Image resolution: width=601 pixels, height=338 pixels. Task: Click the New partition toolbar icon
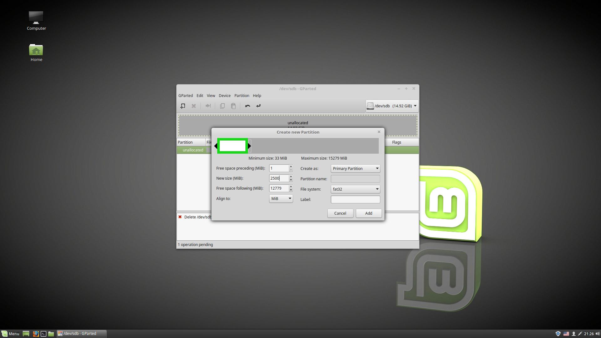tap(183, 106)
